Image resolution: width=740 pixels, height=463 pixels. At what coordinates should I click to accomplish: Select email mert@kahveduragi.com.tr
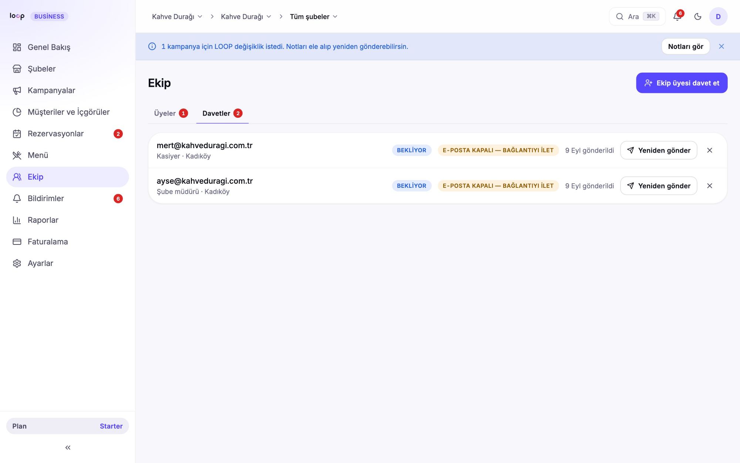(205, 146)
